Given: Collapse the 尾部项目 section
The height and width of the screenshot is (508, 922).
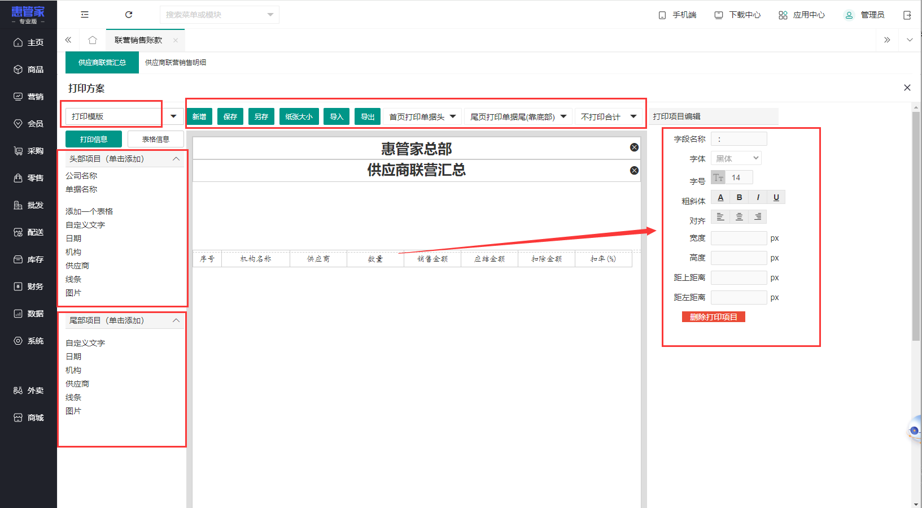Looking at the screenshot, I should point(176,320).
